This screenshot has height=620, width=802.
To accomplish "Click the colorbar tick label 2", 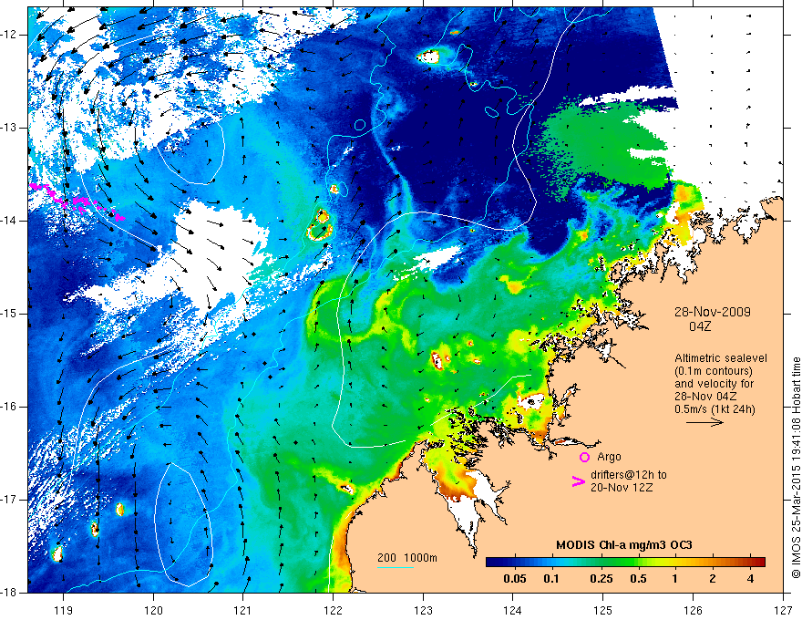I will click(712, 579).
